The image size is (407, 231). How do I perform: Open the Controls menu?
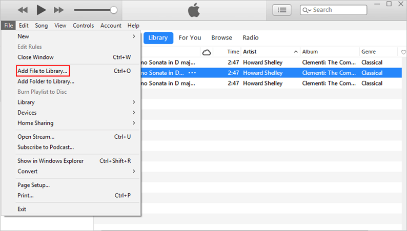84,26
